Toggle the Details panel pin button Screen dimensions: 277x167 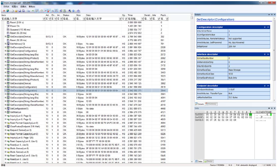(x=272, y=14)
